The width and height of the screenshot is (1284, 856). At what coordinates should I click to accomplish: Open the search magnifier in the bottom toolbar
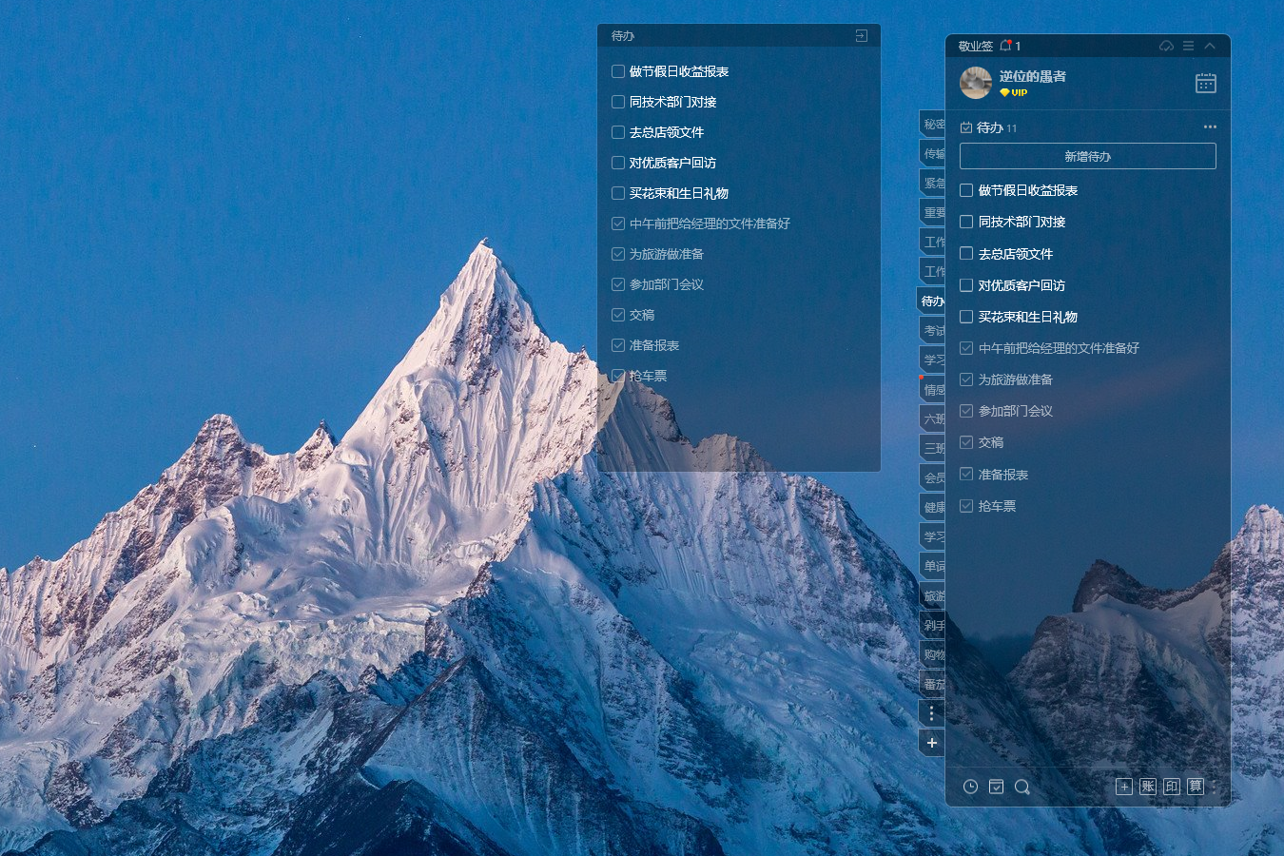point(1021,787)
